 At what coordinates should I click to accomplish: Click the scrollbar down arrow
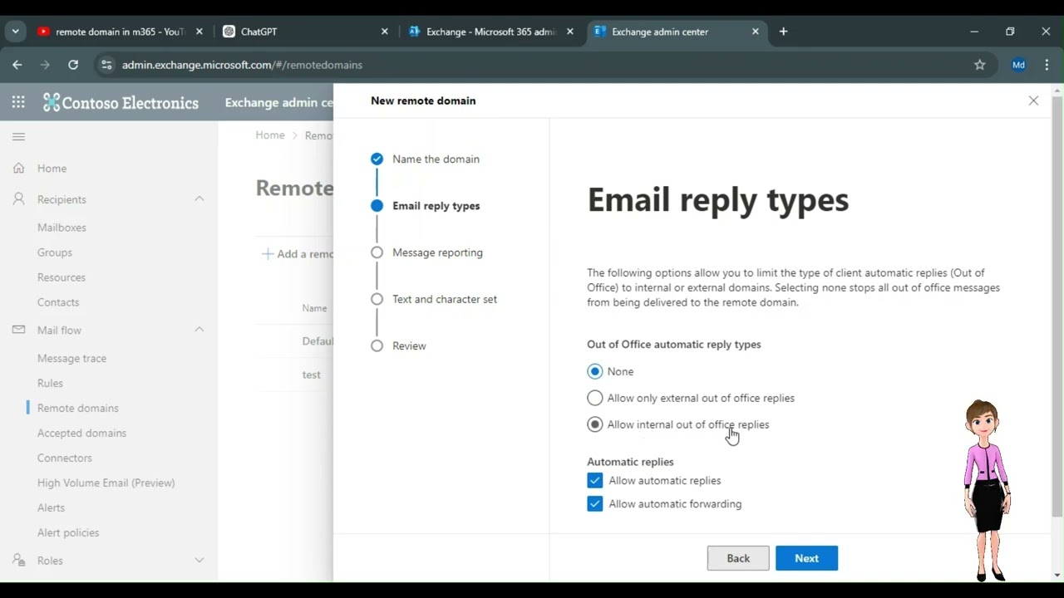1057,575
